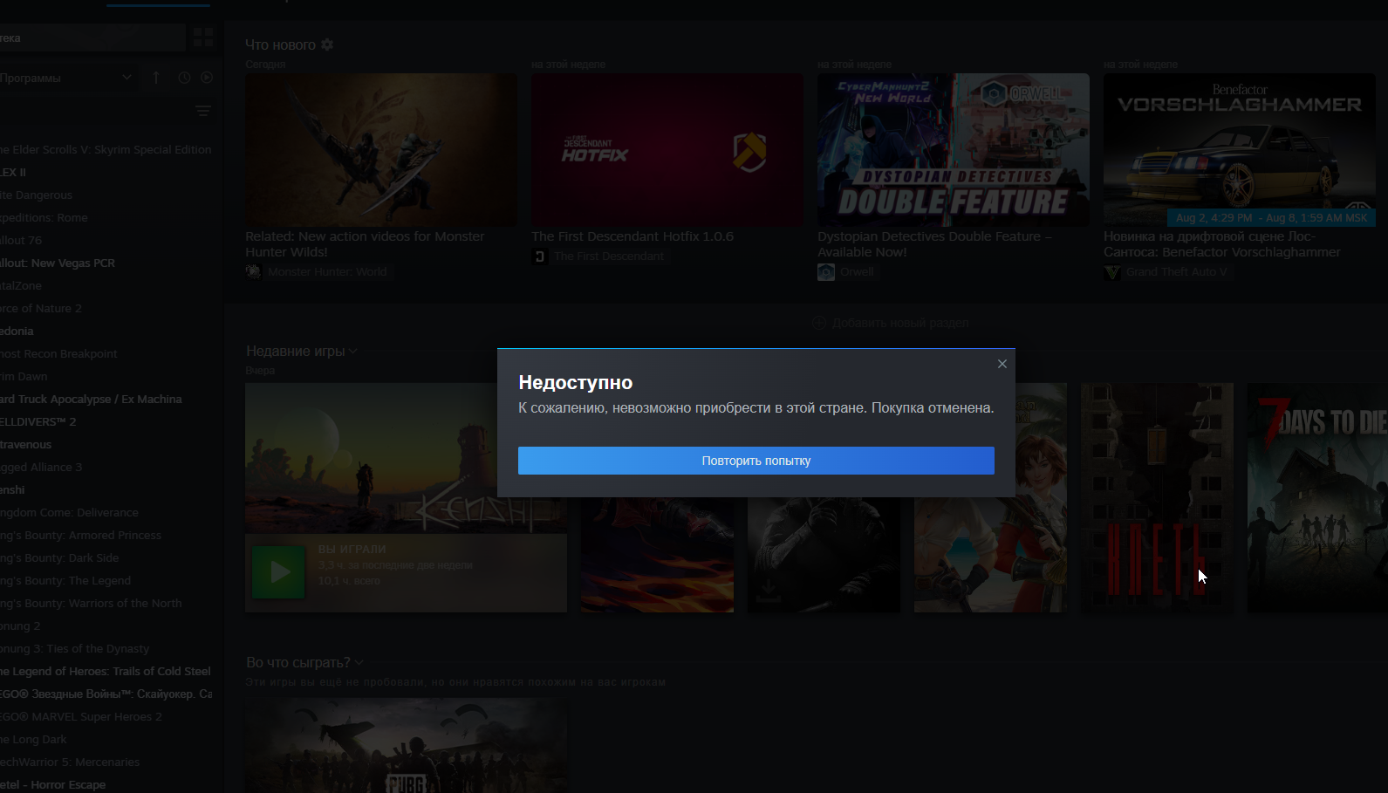Select Trails of Cold Steel in list

pyautogui.click(x=106, y=672)
